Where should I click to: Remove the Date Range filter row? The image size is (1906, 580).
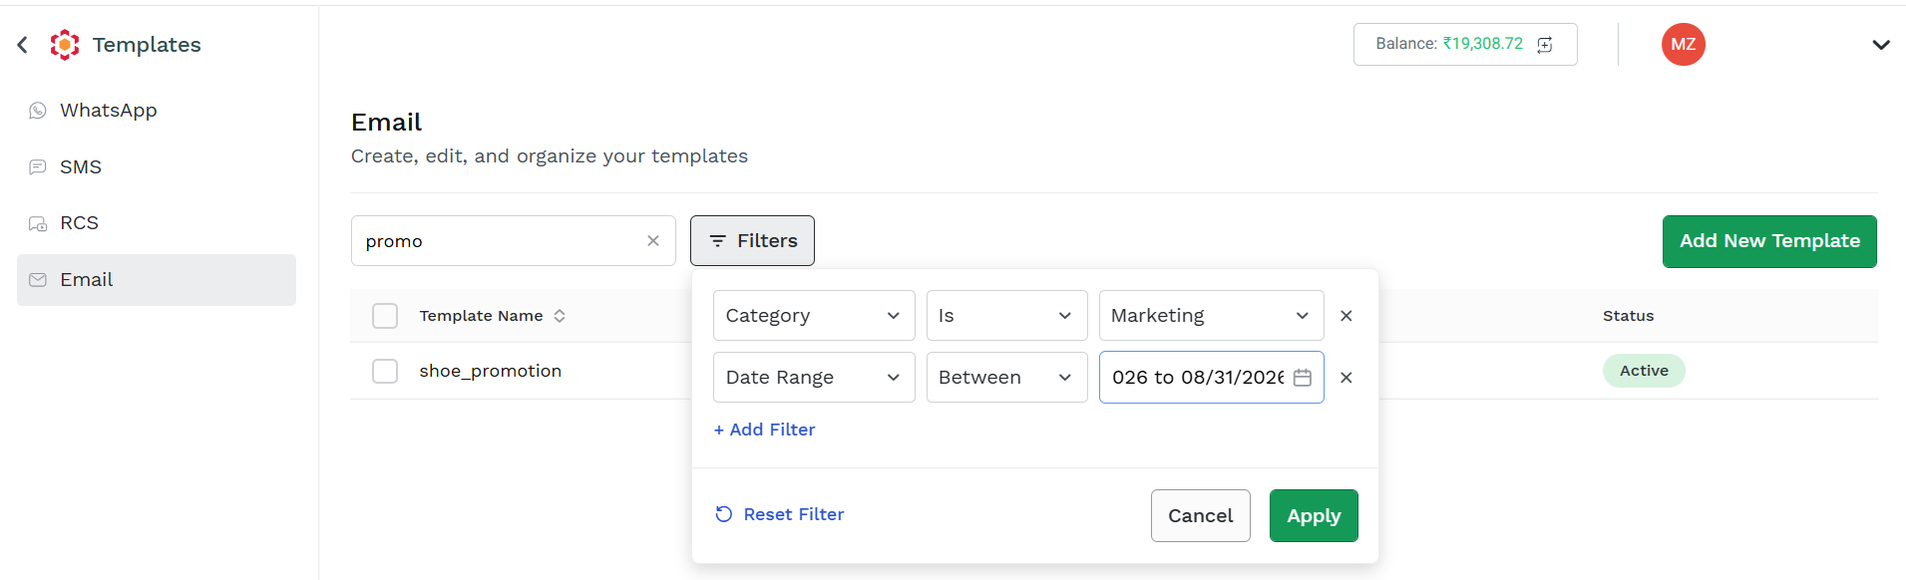[x=1346, y=378]
